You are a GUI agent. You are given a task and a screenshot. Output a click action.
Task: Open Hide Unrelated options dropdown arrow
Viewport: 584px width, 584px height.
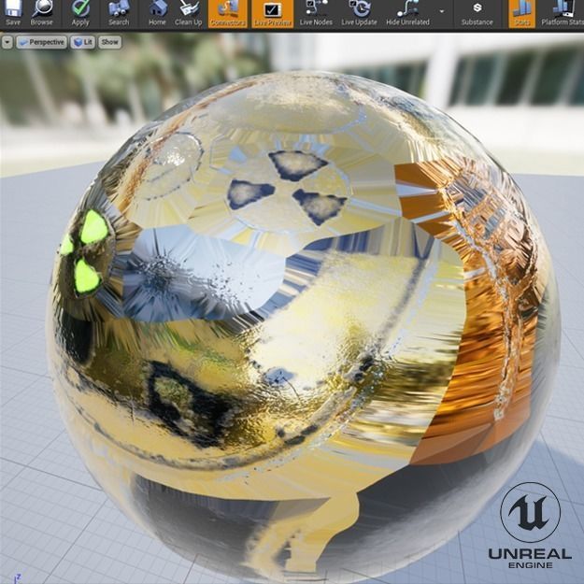(442, 11)
